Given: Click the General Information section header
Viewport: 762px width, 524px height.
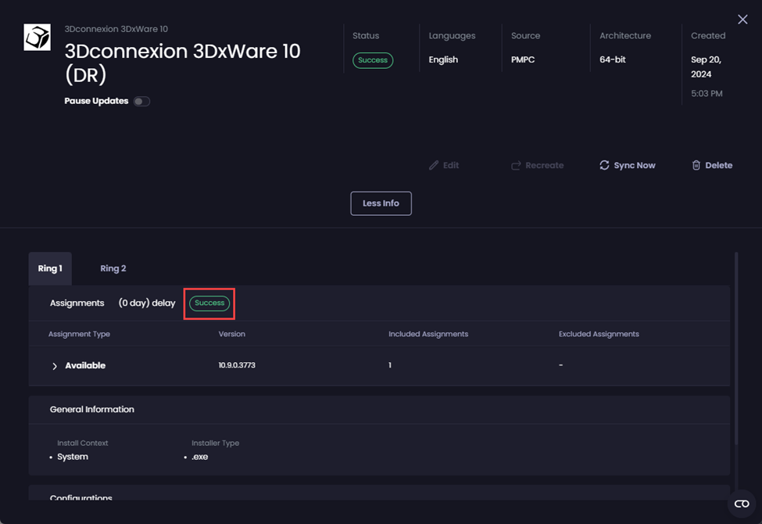Looking at the screenshot, I should click(92, 409).
